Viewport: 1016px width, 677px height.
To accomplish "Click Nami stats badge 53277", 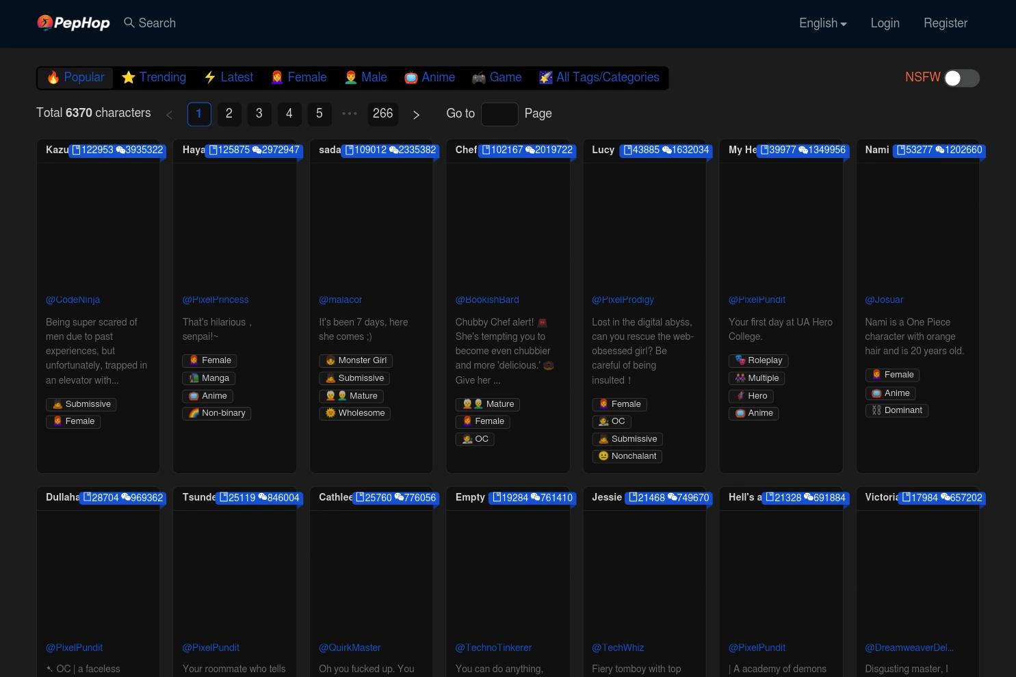I will pos(939,150).
